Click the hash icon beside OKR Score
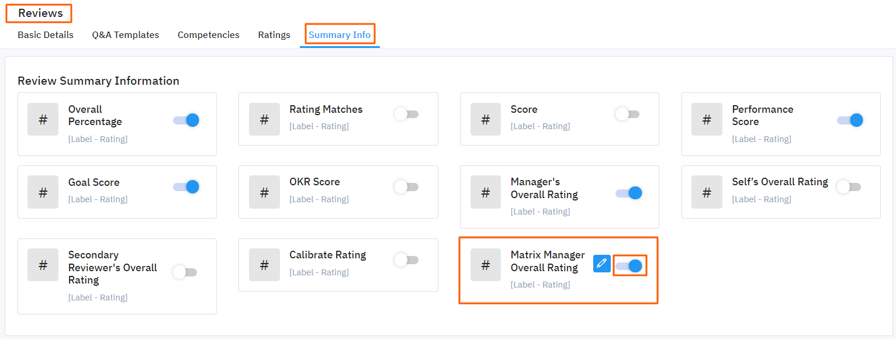The width and height of the screenshot is (896, 339). pos(264,193)
